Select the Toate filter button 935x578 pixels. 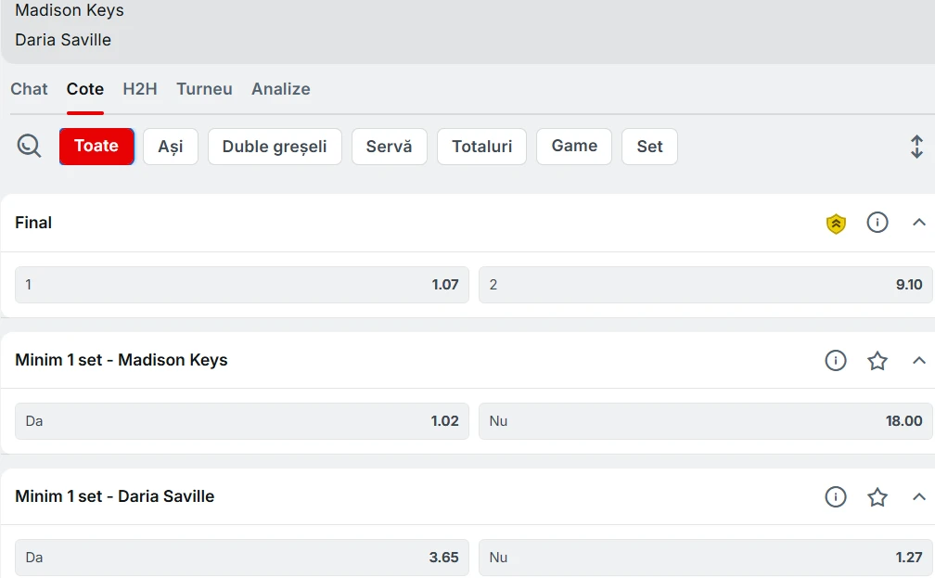[x=96, y=147]
